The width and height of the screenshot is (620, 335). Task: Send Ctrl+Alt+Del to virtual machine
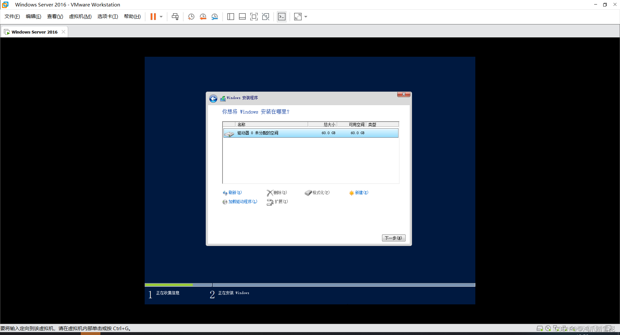tap(175, 17)
